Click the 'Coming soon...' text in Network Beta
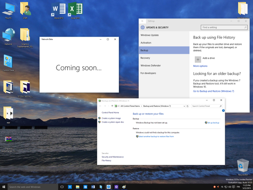 click(78, 68)
